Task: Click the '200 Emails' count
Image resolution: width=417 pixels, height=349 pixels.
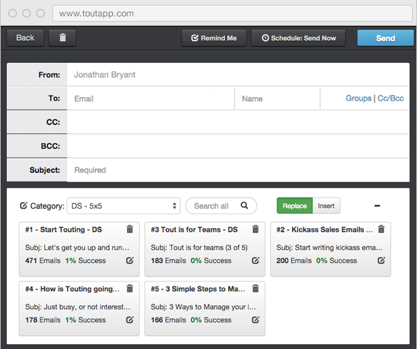Action: [x=294, y=261]
